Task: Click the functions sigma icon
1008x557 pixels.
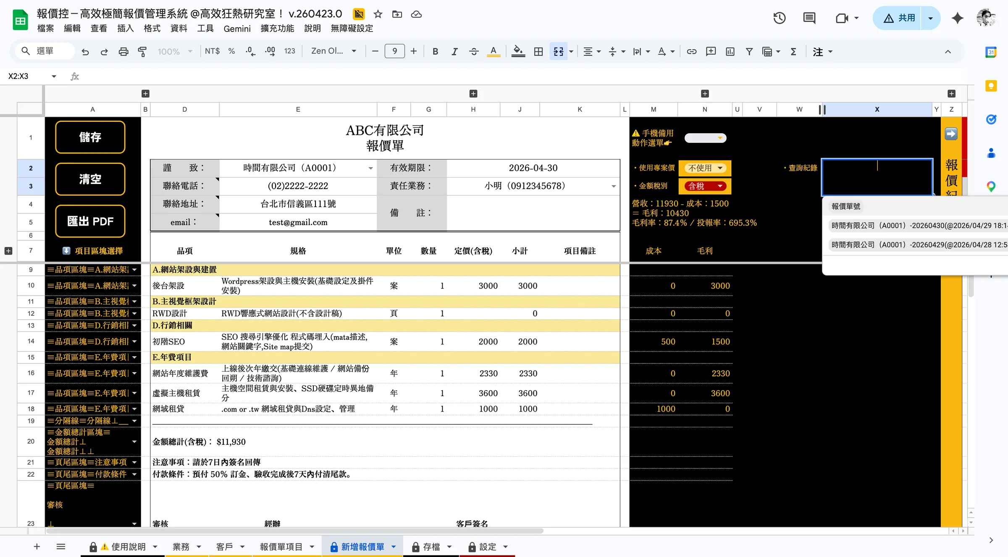Action: [793, 52]
